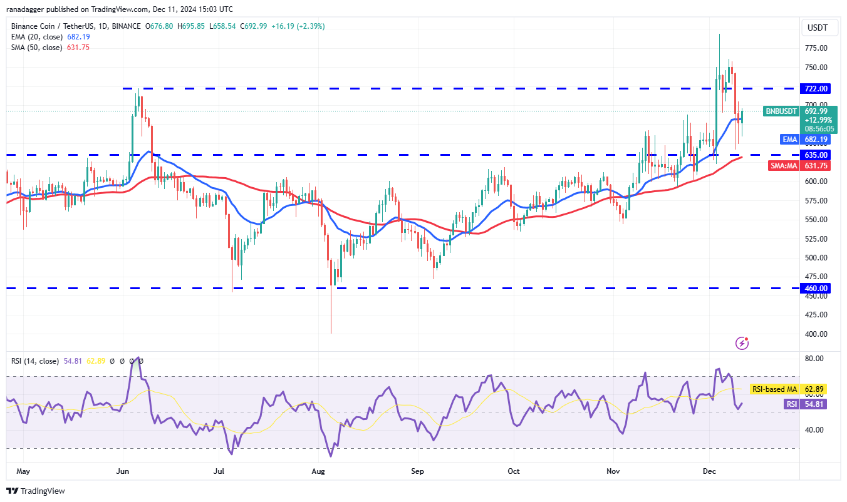Click the 750.00 price axis tick
Viewport: 847px width, 502px height.
coord(816,68)
